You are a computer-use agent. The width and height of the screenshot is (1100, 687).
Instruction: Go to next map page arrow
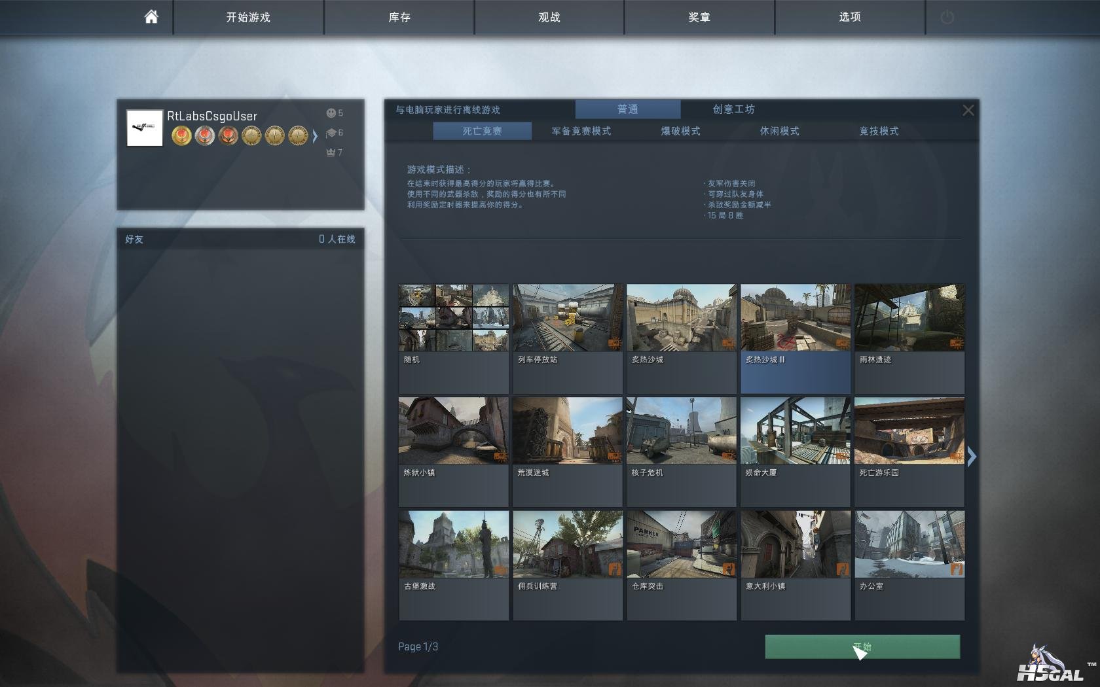pyautogui.click(x=972, y=457)
